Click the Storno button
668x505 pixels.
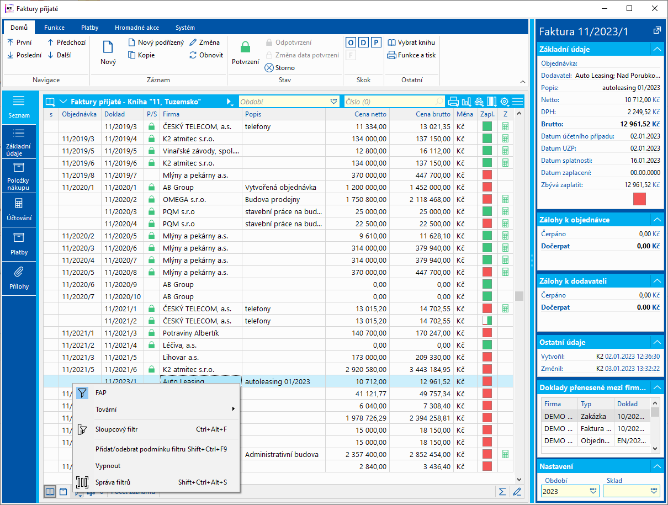coord(280,68)
